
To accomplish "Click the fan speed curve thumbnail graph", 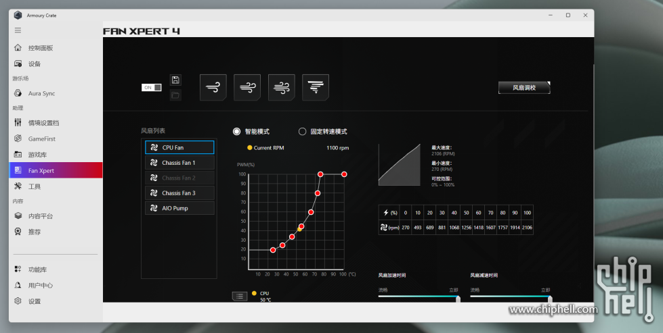I will (400, 165).
